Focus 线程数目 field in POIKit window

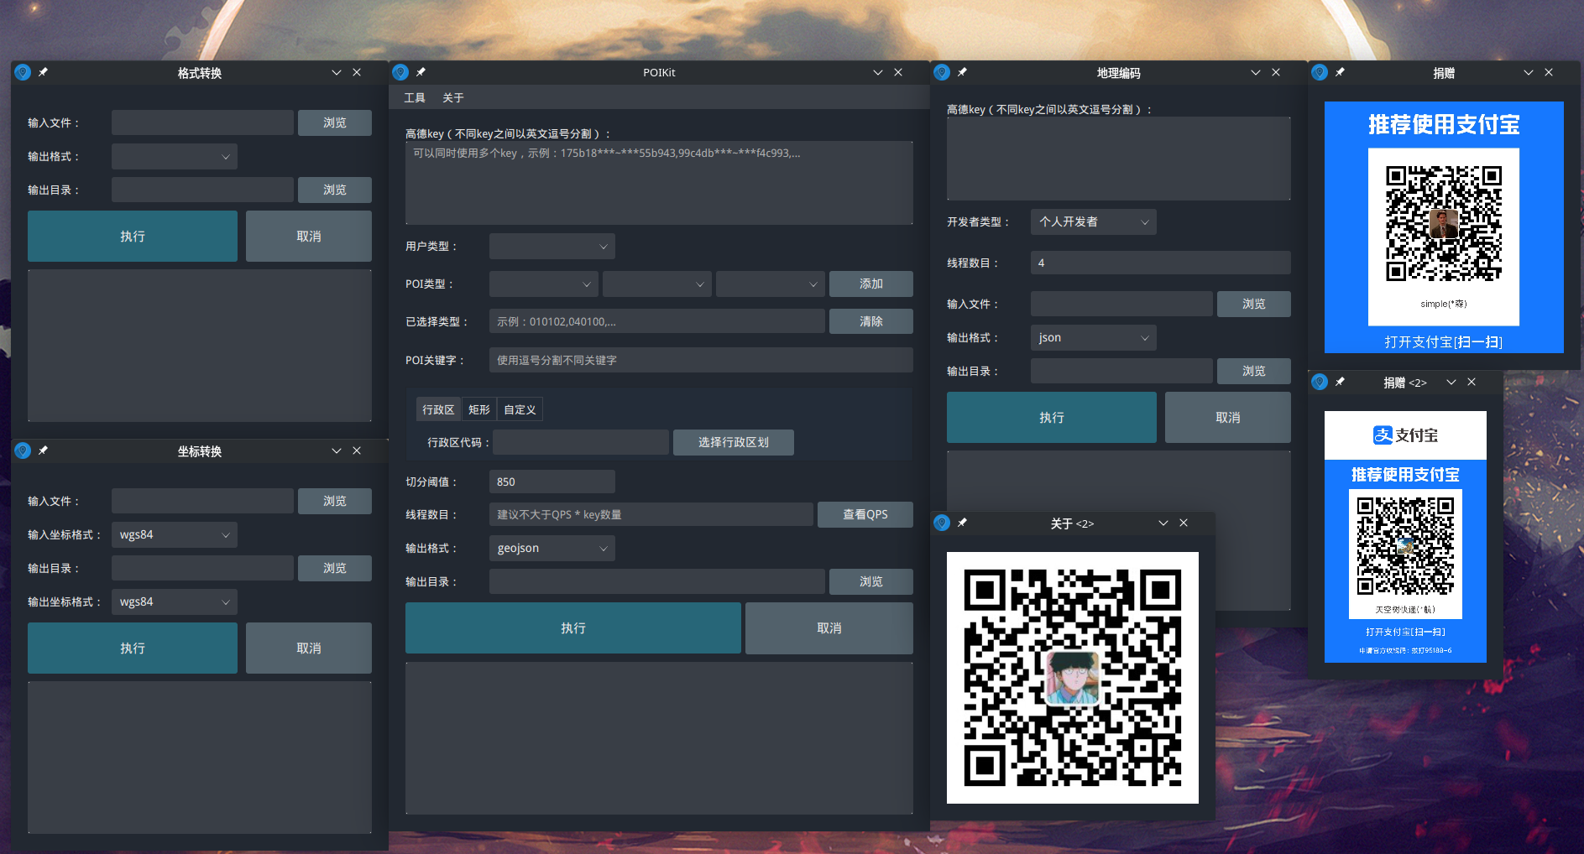pyautogui.click(x=651, y=514)
